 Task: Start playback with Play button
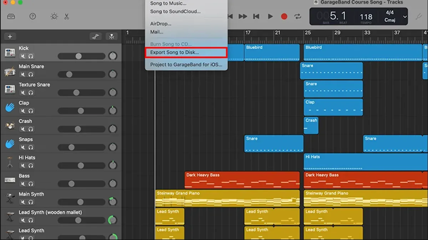[270, 16]
